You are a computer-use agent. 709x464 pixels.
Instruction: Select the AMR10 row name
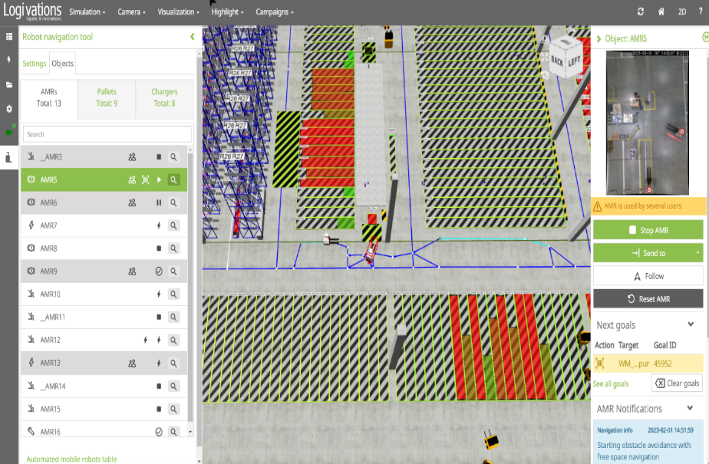(x=50, y=295)
